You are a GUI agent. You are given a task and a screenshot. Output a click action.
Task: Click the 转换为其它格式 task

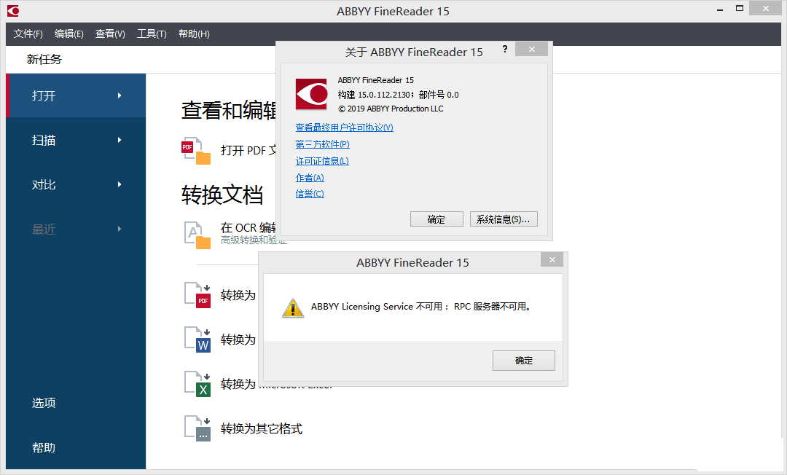[x=262, y=429]
